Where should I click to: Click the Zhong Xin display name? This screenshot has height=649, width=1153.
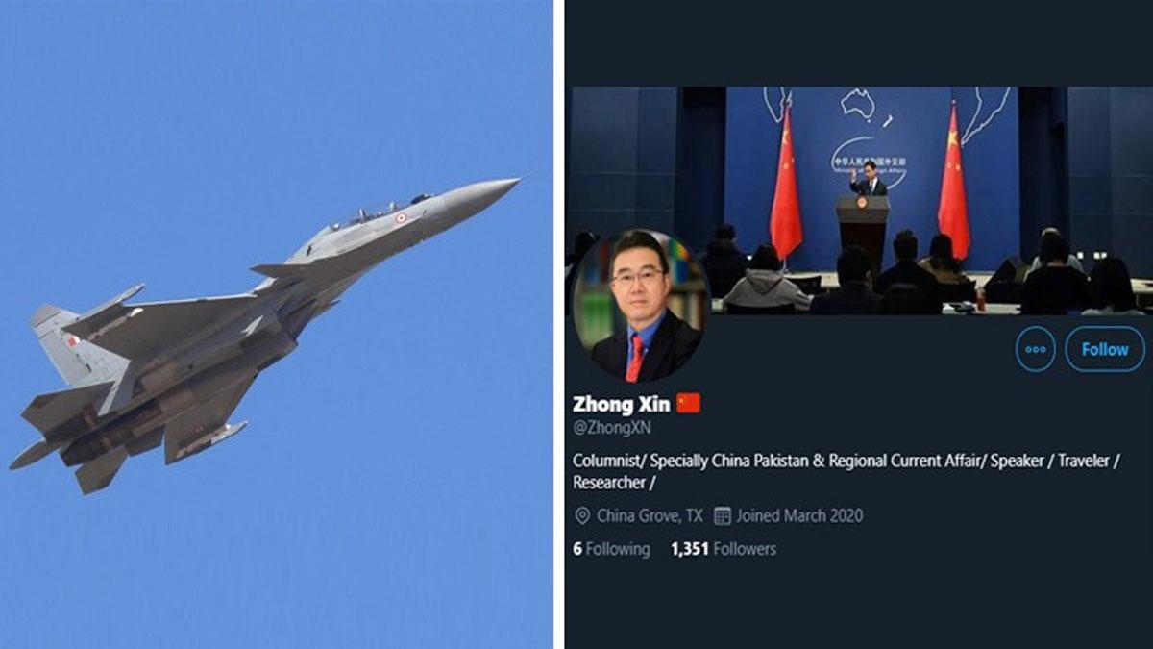[621, 404]
